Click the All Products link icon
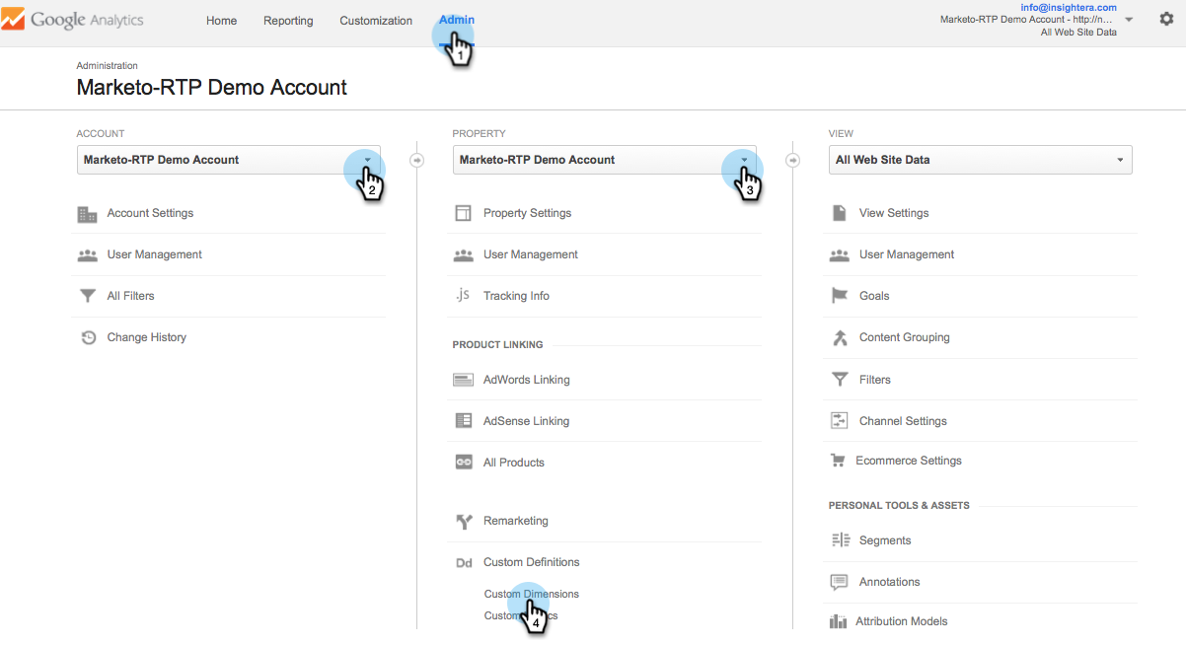 click(x=463, y=463)
